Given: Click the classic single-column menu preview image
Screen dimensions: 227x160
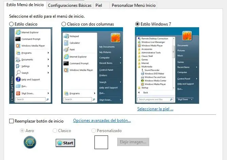Looking at the screenshot, I should click(31, 66).
